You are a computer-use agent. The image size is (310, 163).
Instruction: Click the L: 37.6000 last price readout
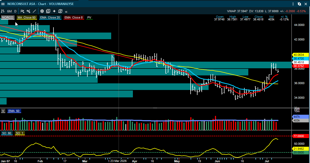(272, 11)
